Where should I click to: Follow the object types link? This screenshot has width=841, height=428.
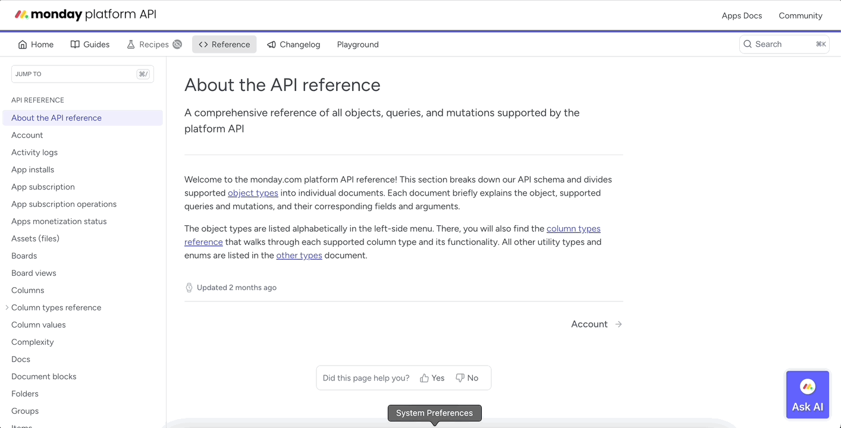click(253, 193)
